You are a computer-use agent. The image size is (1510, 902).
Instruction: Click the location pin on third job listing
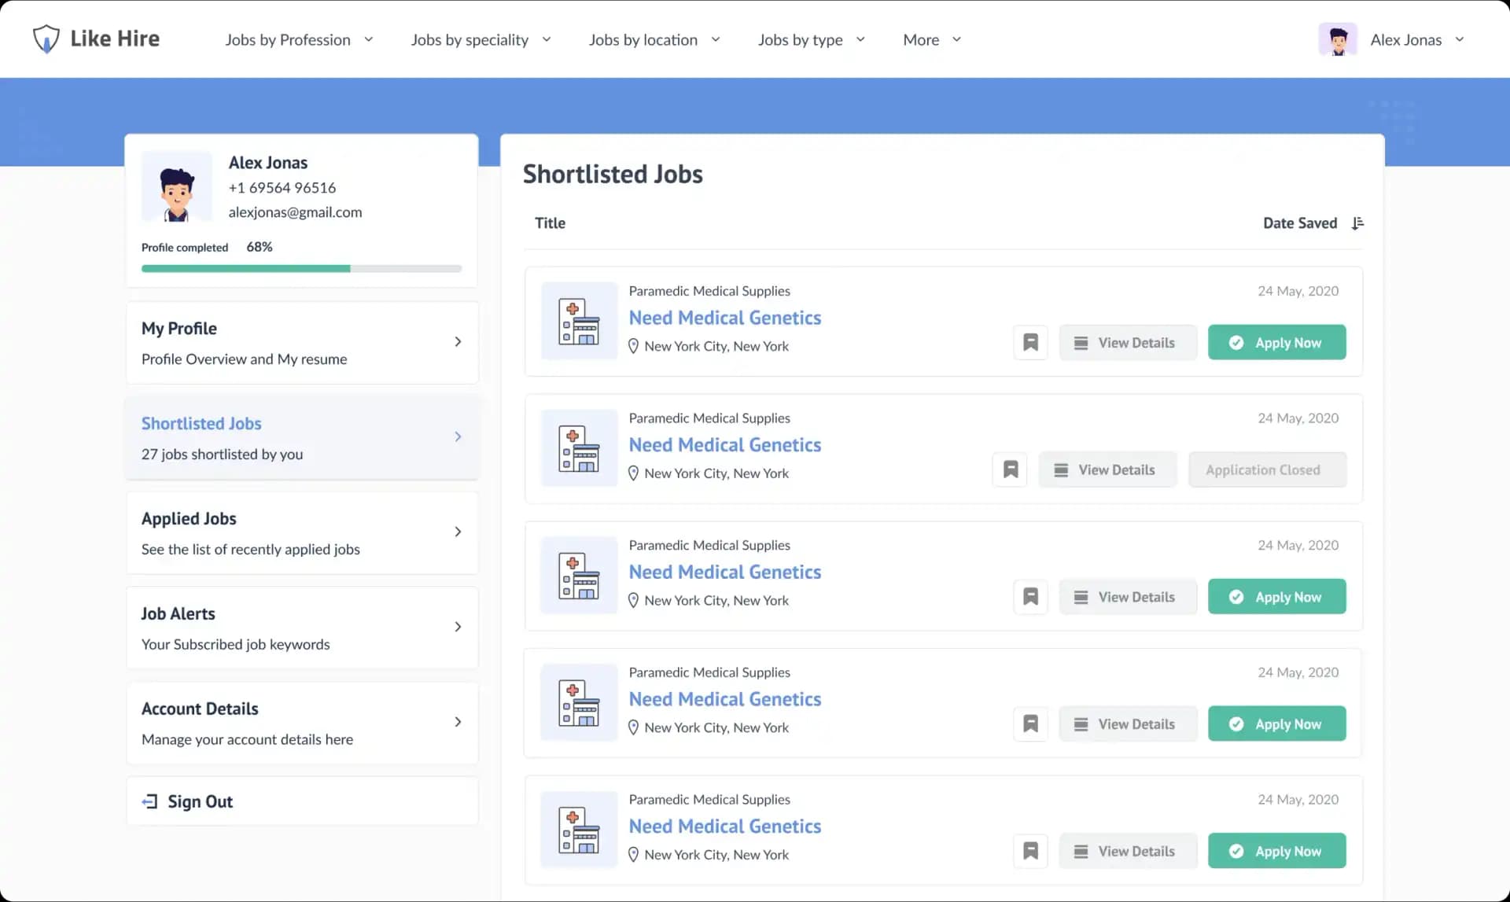click(634, 600)
